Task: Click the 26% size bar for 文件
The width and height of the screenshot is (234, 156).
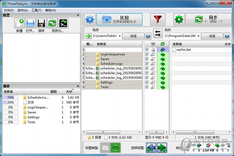Action: tap(11, 103)
